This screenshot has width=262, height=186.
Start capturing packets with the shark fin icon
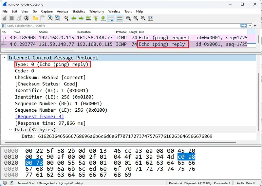(4, 18)
